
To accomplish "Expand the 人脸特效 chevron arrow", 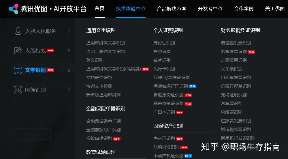I will point(69,50).
